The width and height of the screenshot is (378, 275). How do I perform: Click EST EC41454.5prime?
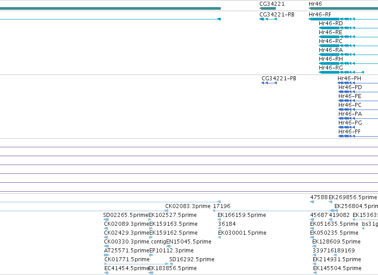127,269
